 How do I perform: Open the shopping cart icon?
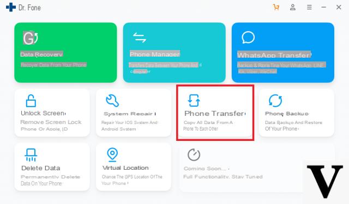(x=276, y=7)
